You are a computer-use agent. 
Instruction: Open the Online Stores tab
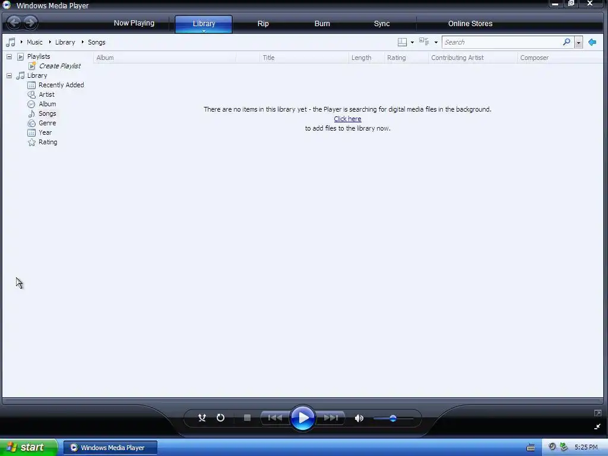[x=470, y=23]
